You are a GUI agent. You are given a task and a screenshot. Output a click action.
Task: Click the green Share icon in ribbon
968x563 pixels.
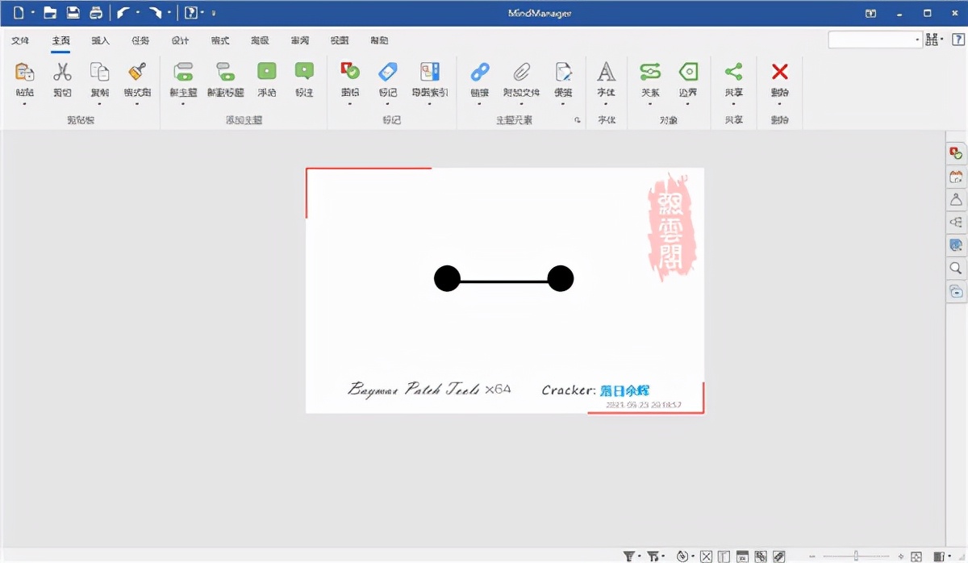733,73
